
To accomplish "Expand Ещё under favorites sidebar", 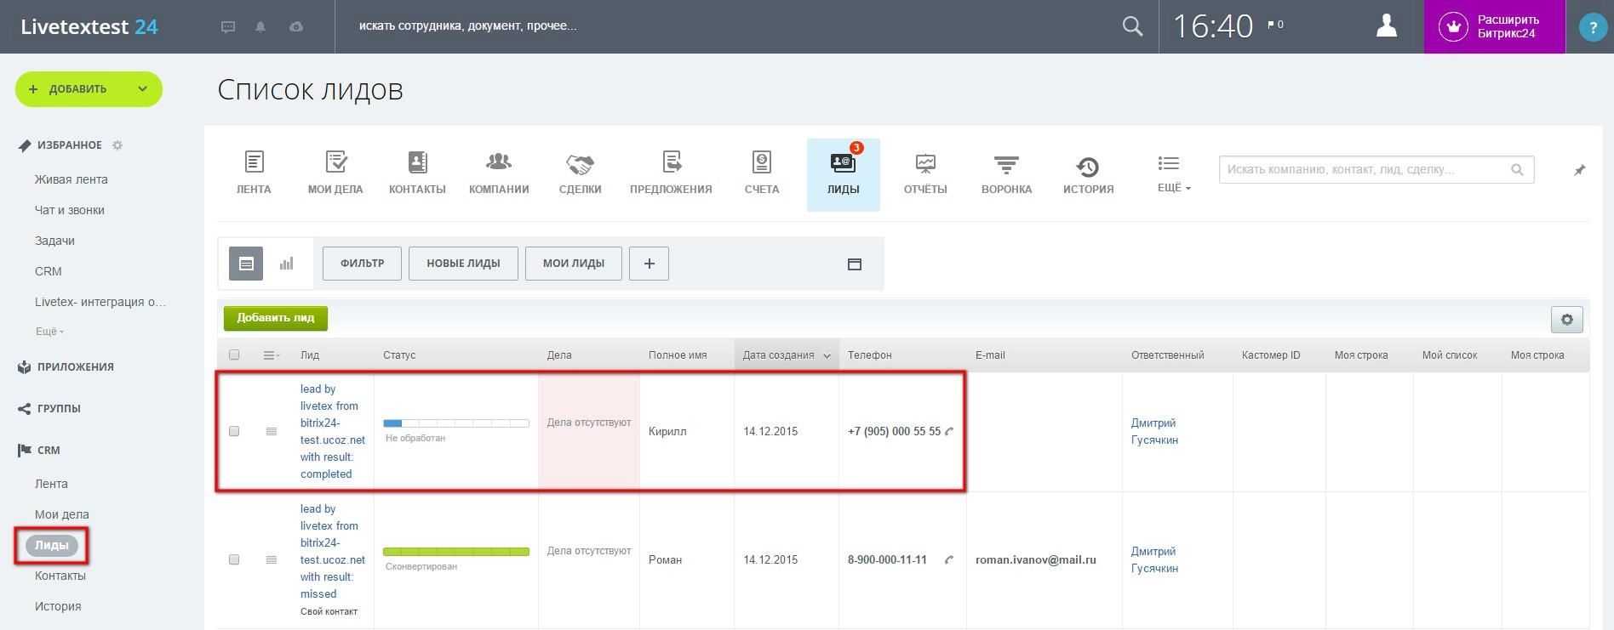I will (x=49, y=332).
